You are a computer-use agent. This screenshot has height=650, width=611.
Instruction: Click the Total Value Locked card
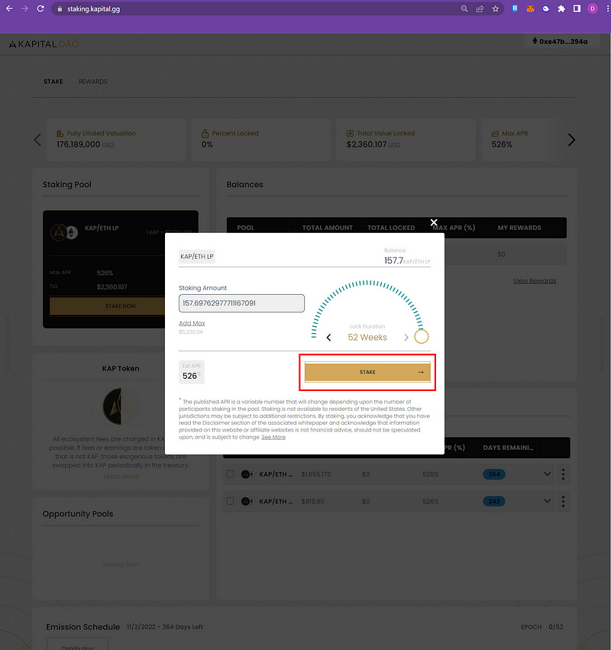(x=406, y=140)
